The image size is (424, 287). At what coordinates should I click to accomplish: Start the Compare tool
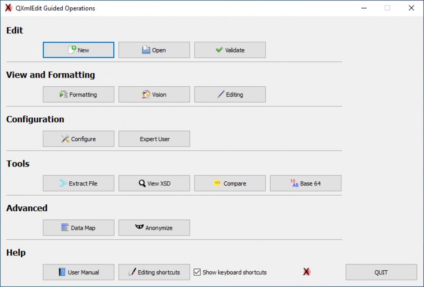[230, 183]
